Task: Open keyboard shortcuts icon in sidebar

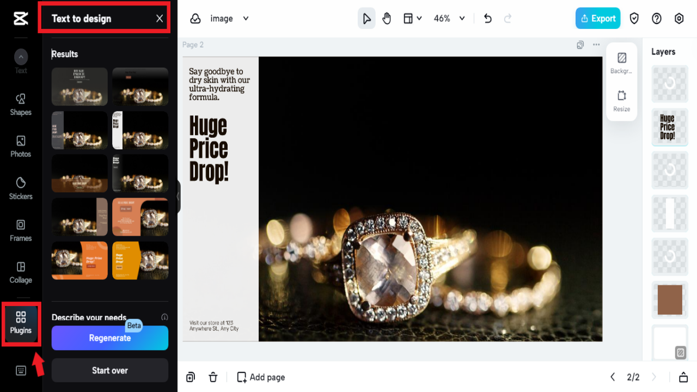Action: click(x=21, y=371)
